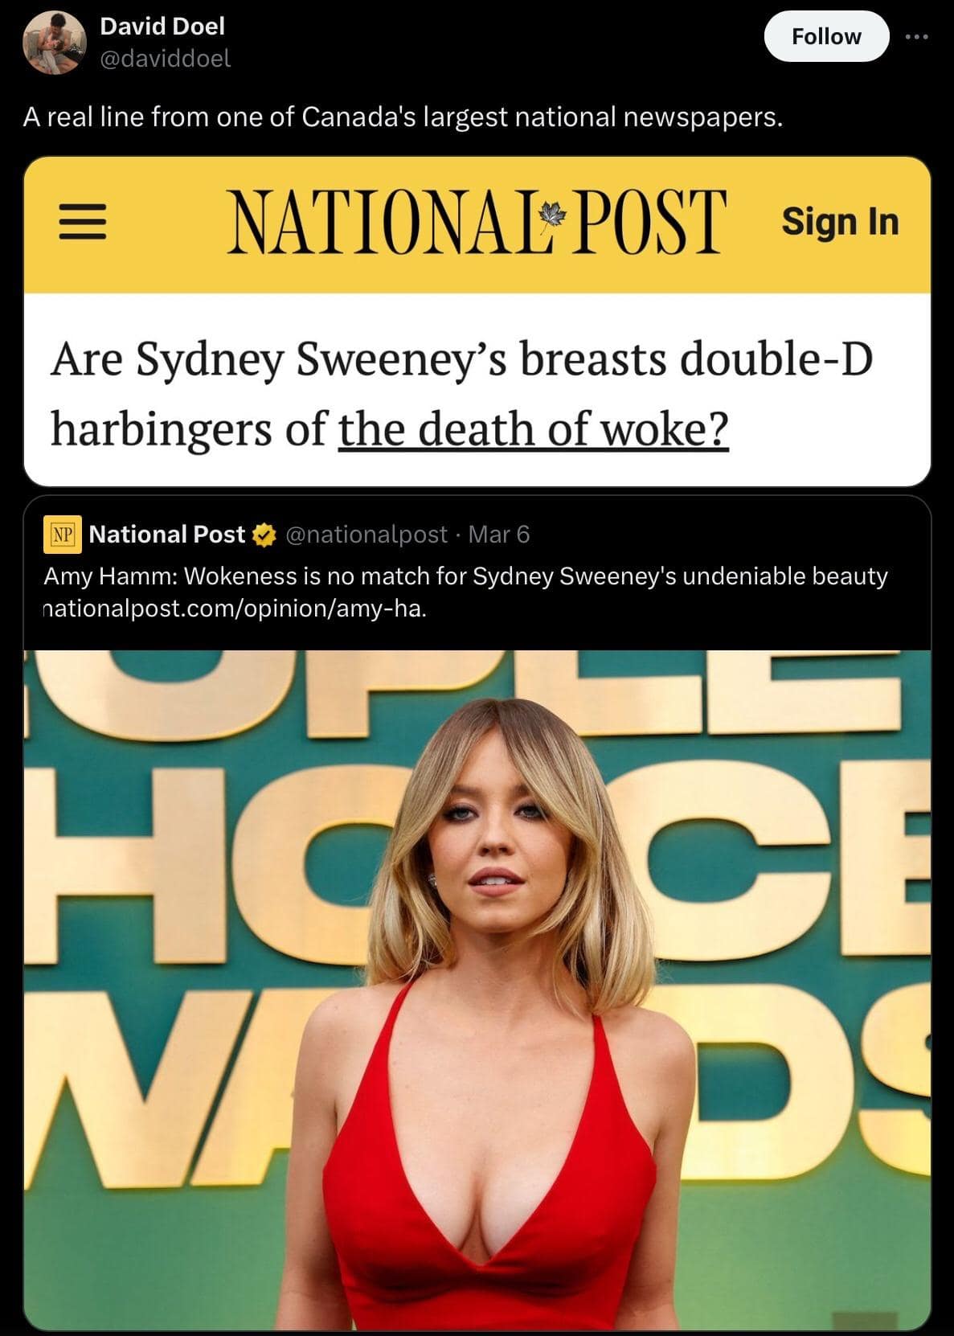The width and height of the screenshot is (954, 1336).
Task: Click the gold verified badge
Action: (x=264, y=535)
